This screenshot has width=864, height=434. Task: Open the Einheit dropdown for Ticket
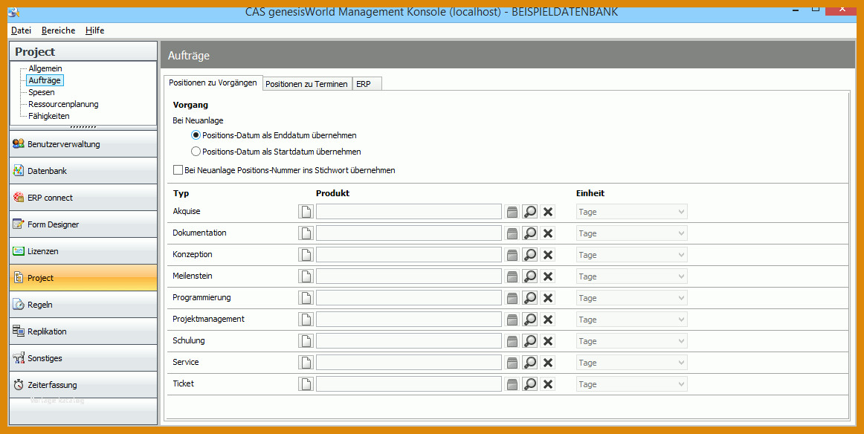click(x=631, y=384)
